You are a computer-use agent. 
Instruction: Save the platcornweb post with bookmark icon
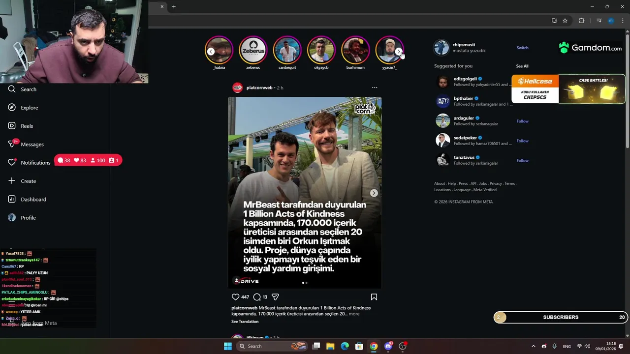click(x=374, y=297)
